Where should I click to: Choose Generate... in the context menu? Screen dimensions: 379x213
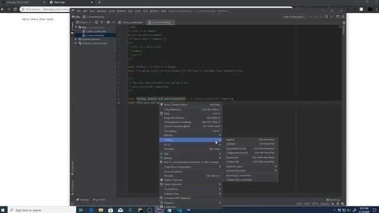click(191, 149)
